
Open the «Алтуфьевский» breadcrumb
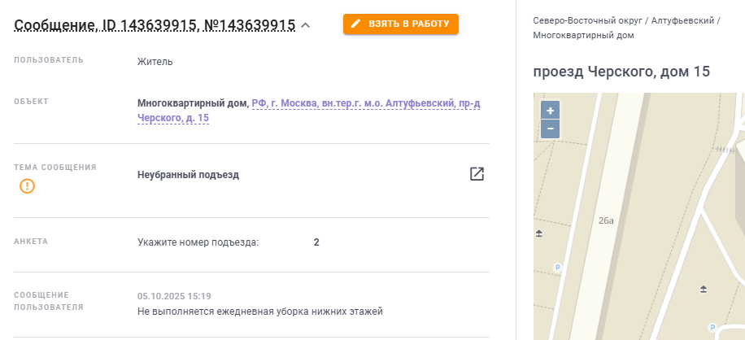click(x=682, y=20)
